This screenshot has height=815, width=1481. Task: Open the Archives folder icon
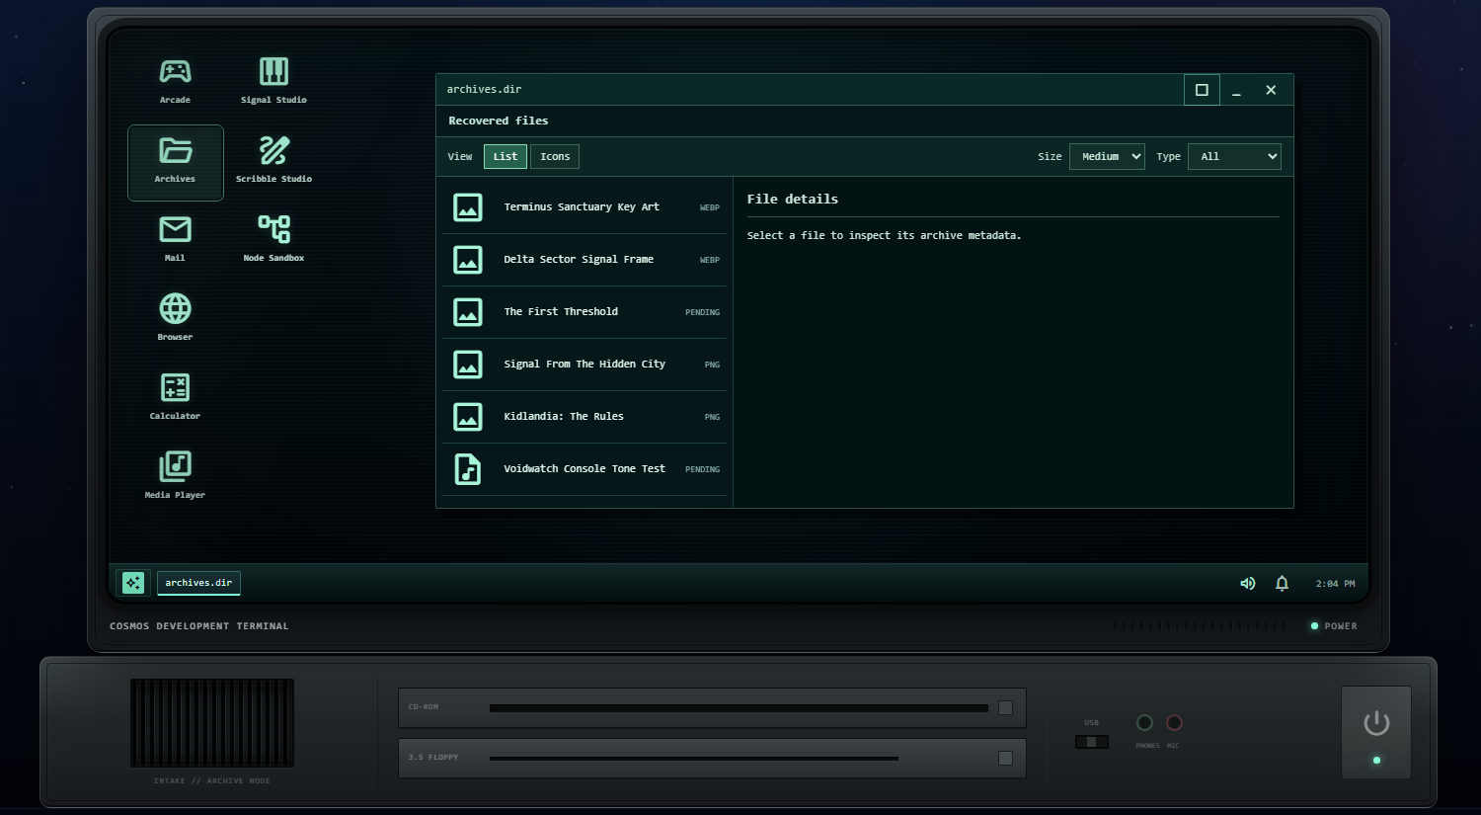175,162
